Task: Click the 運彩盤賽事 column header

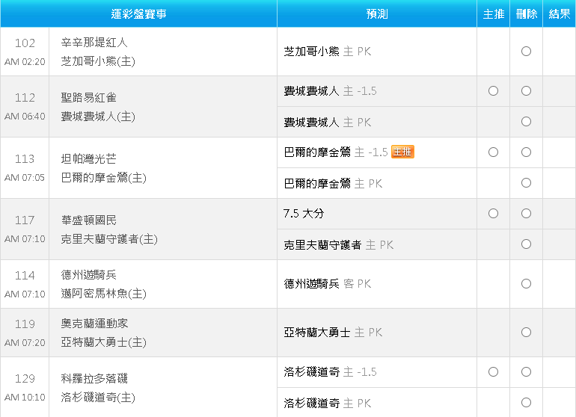Action: pyautogui.click(x=138, y=14)
